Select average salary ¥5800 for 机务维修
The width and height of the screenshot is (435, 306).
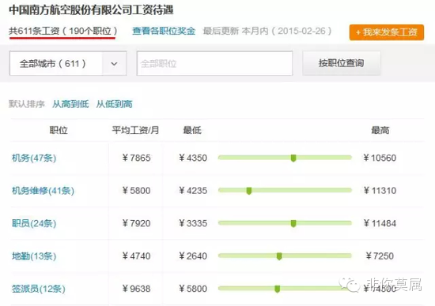point(136,190)
